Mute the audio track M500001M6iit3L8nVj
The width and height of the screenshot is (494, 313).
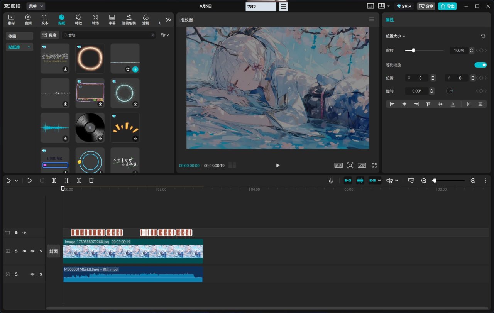pos(32,274)
